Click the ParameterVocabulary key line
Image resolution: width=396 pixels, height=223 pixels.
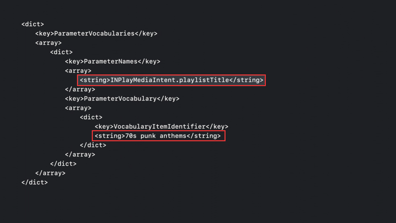(122, 99)
